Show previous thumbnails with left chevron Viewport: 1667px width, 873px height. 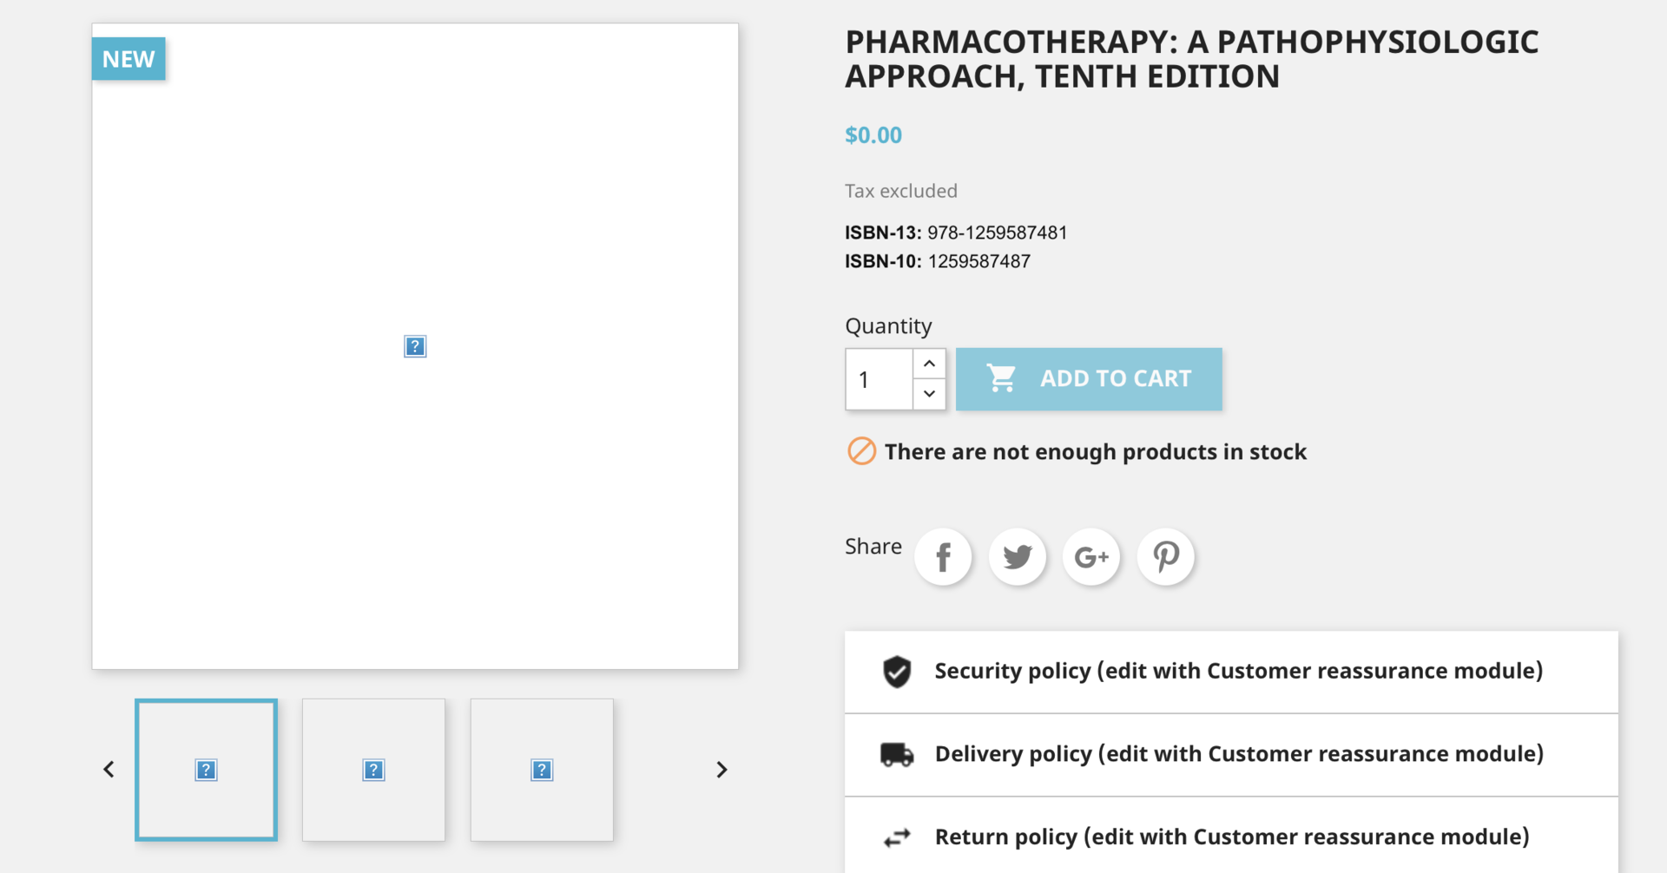tap(109, 770)
